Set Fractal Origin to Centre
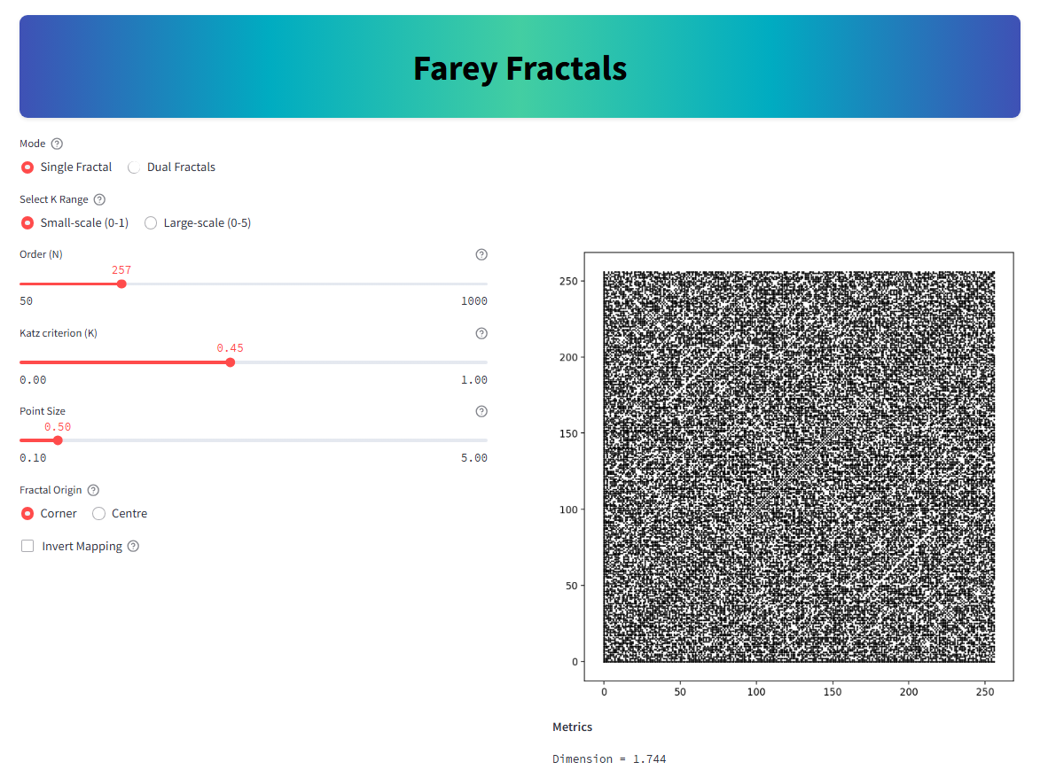Image resolution: width=1048 pixels, height=770 pixels. point(99,513)
